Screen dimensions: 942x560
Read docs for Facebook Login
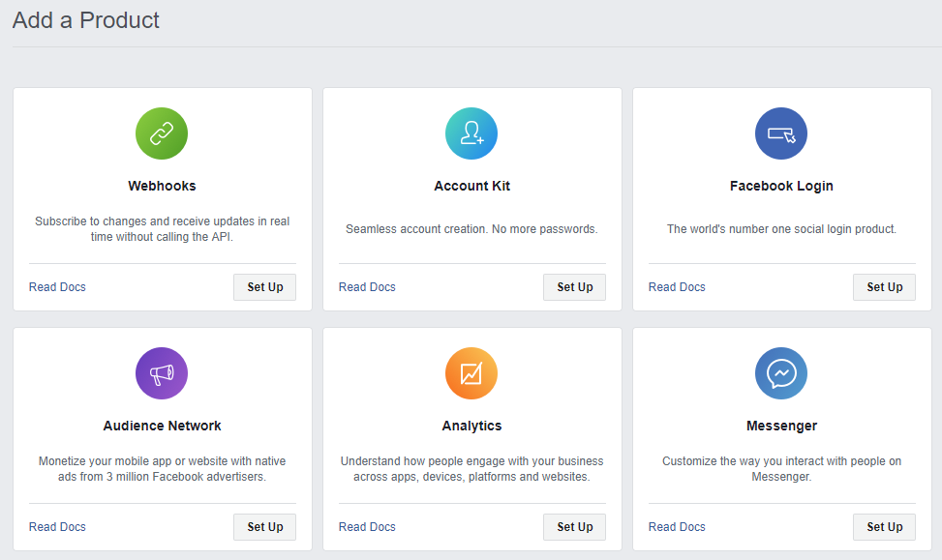coord(677,287)
